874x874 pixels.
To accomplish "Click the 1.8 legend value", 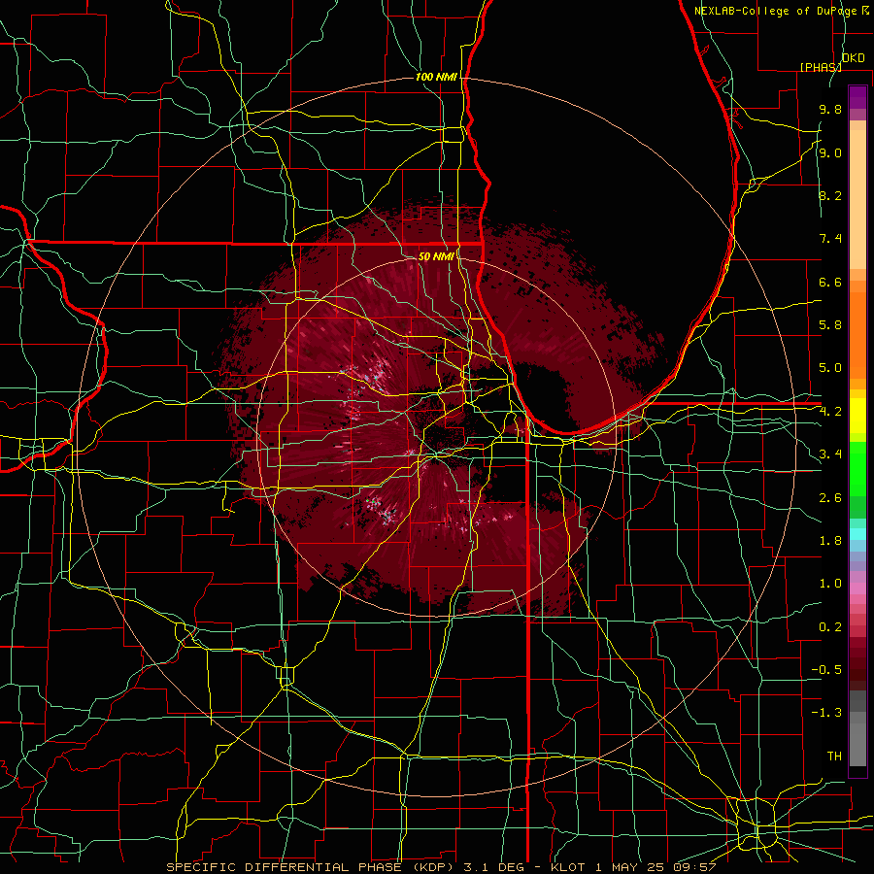I will pos(830,541).
